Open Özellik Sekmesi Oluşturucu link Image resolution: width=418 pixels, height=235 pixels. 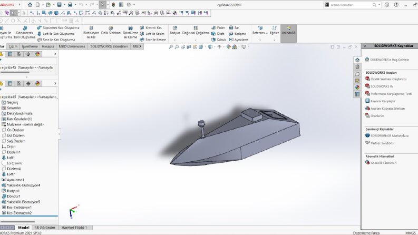pyautogui.click(x=388, y=79)
